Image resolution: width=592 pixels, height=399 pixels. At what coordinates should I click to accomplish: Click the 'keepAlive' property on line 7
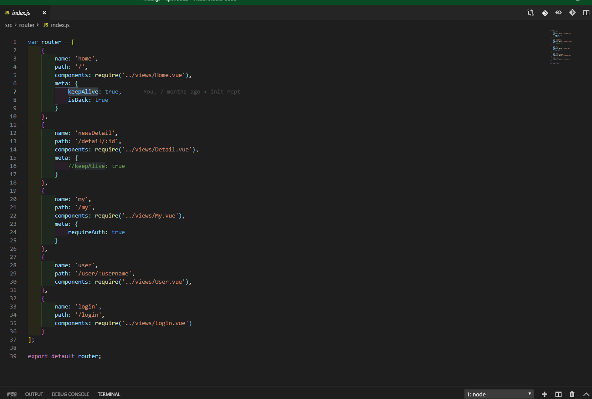(83, 92)
